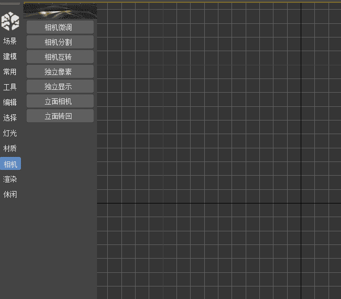The height and width of the screenshot is (299, 341).
Task: Select the 材质 sidebar category
Action: point(10,148)
